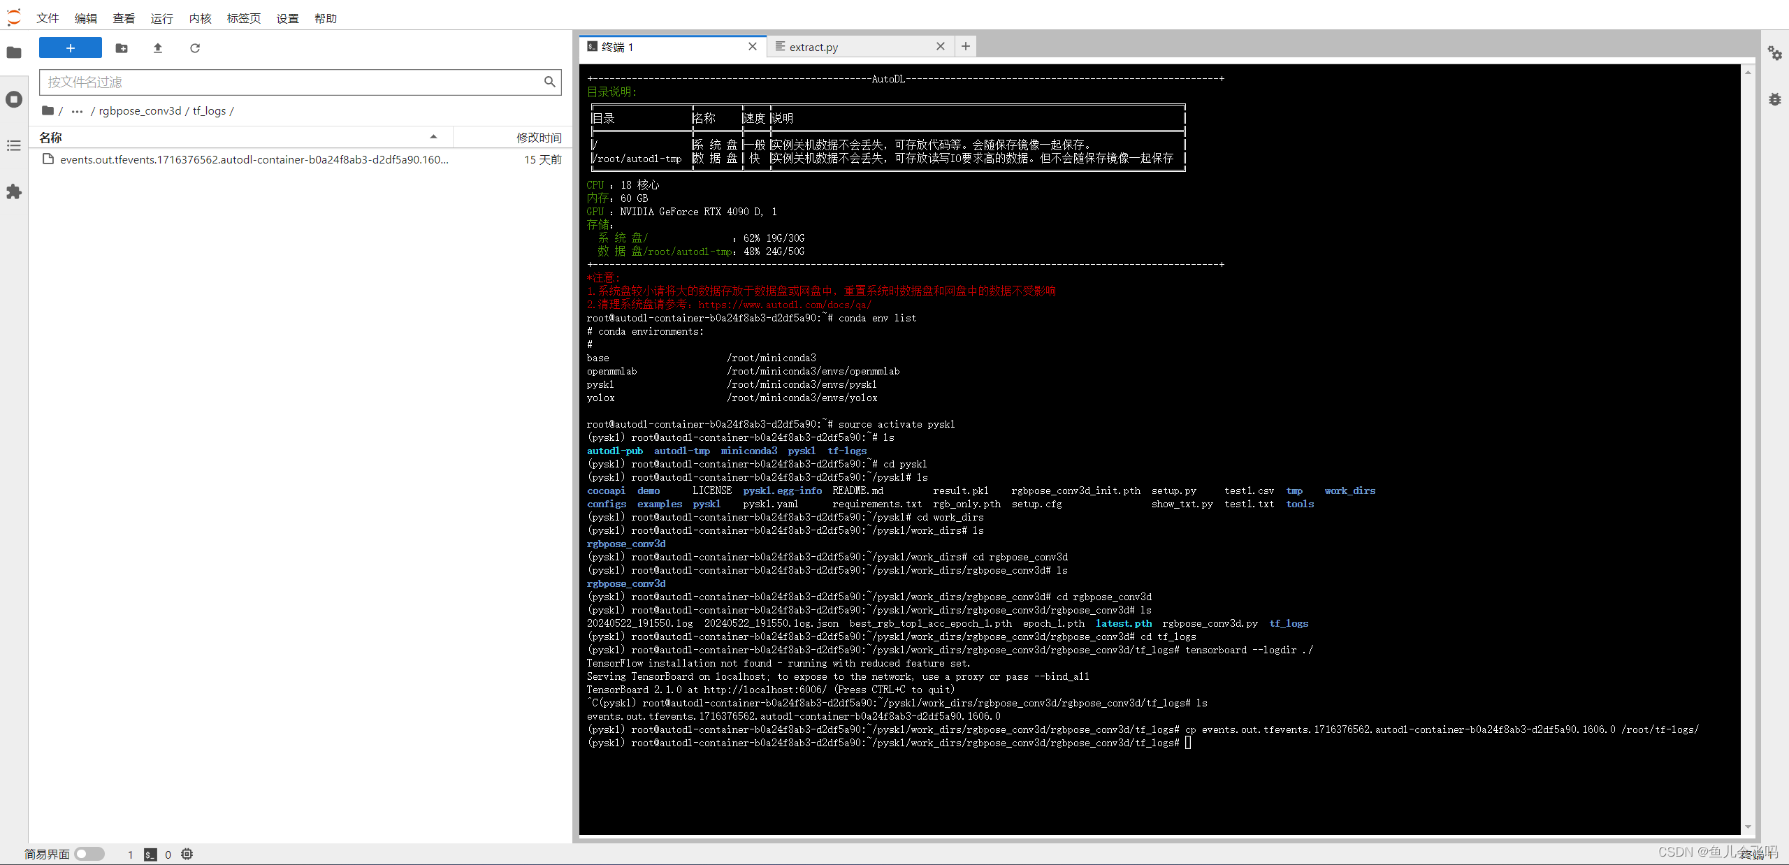Select the events.out.tfevents file

click(x=254, y=159)
